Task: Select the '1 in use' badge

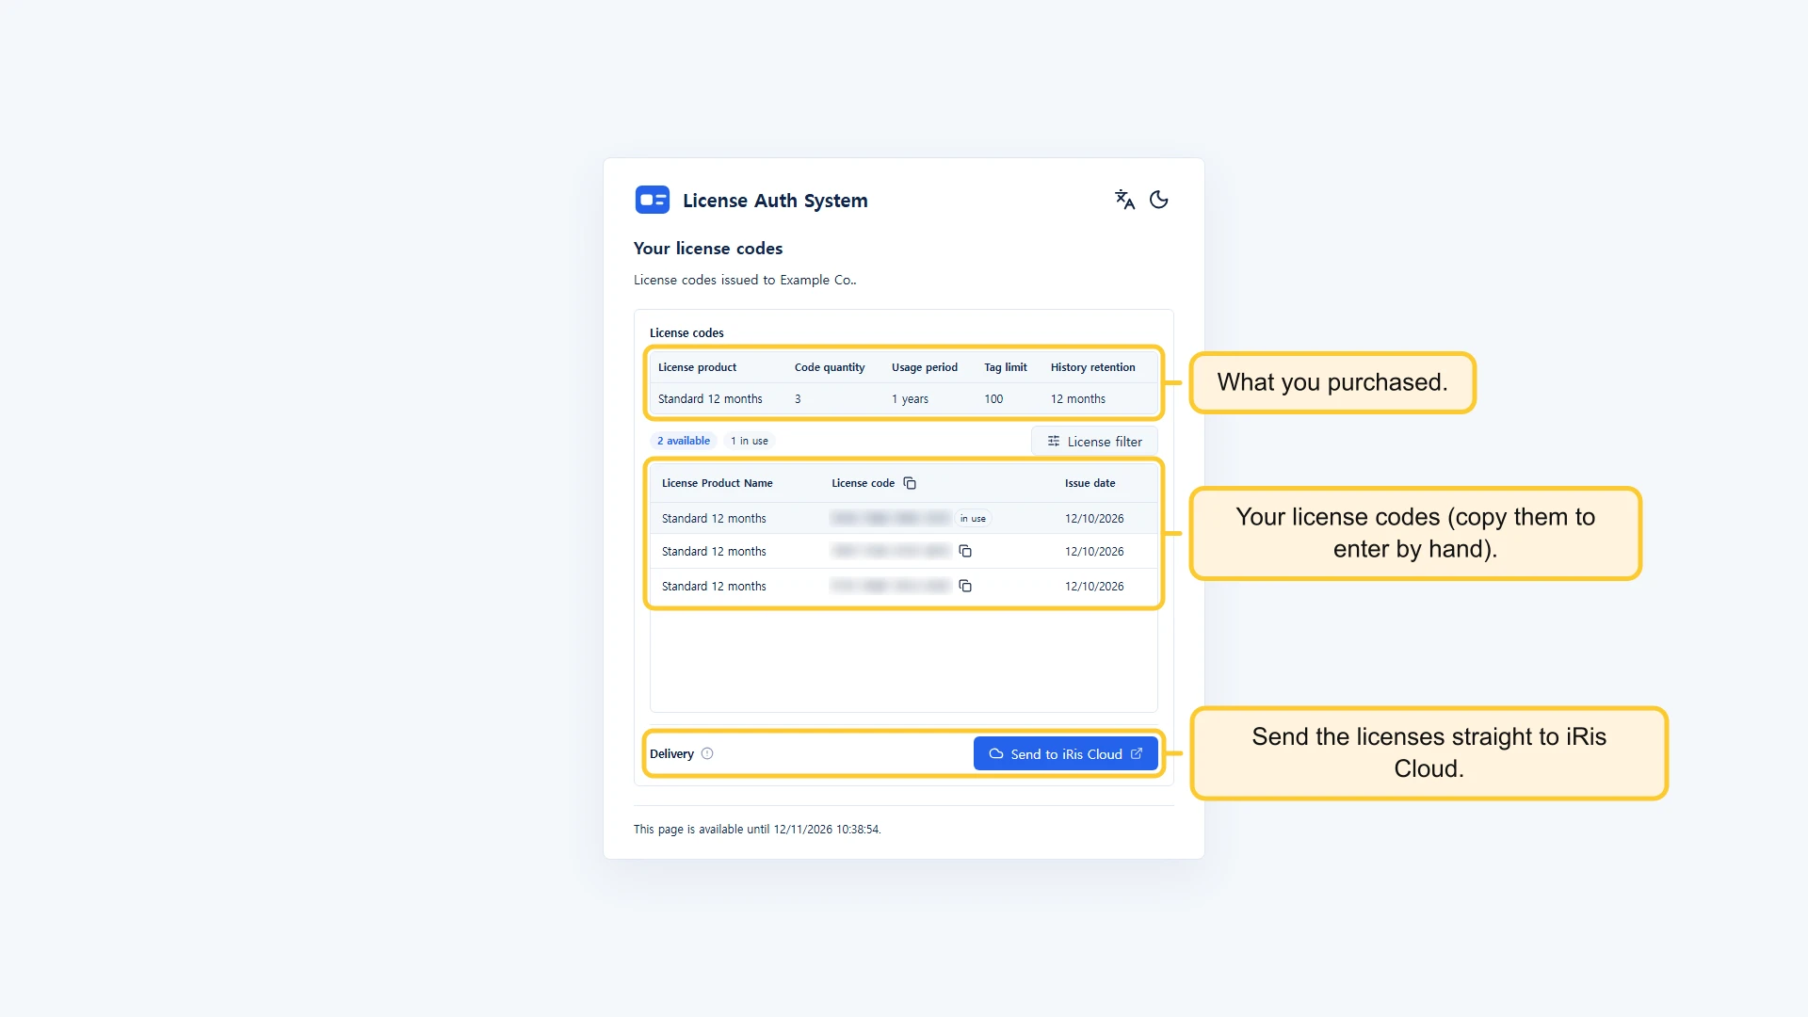Action: (750, 441)
